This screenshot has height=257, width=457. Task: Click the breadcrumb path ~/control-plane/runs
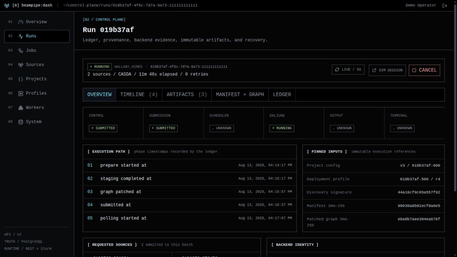(x=130, y=5)
